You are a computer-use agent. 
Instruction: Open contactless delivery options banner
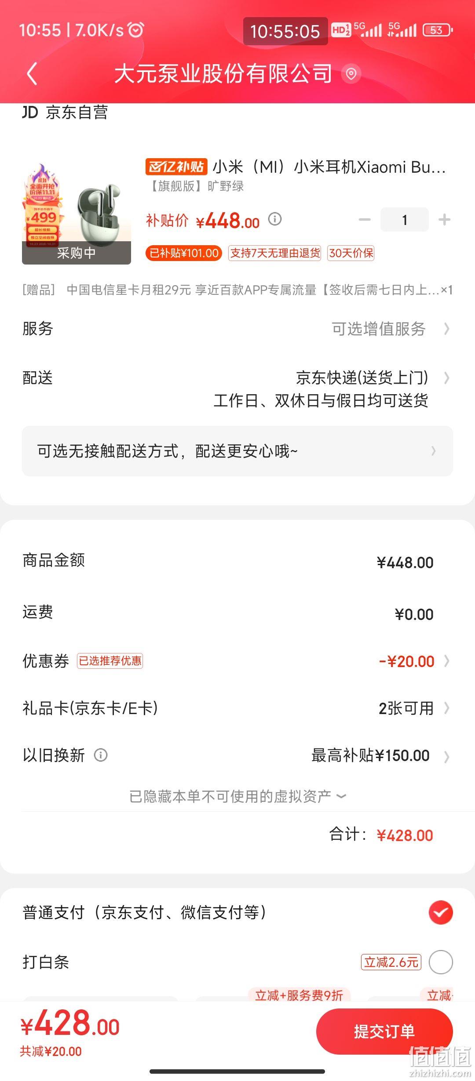click(x=237, y=451)
